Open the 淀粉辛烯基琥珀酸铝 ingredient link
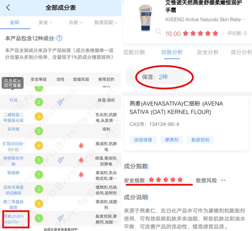252x231 pixels. point(13,190)
